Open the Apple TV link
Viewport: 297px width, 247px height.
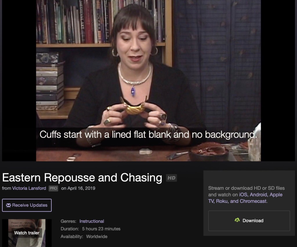(245, 198)
